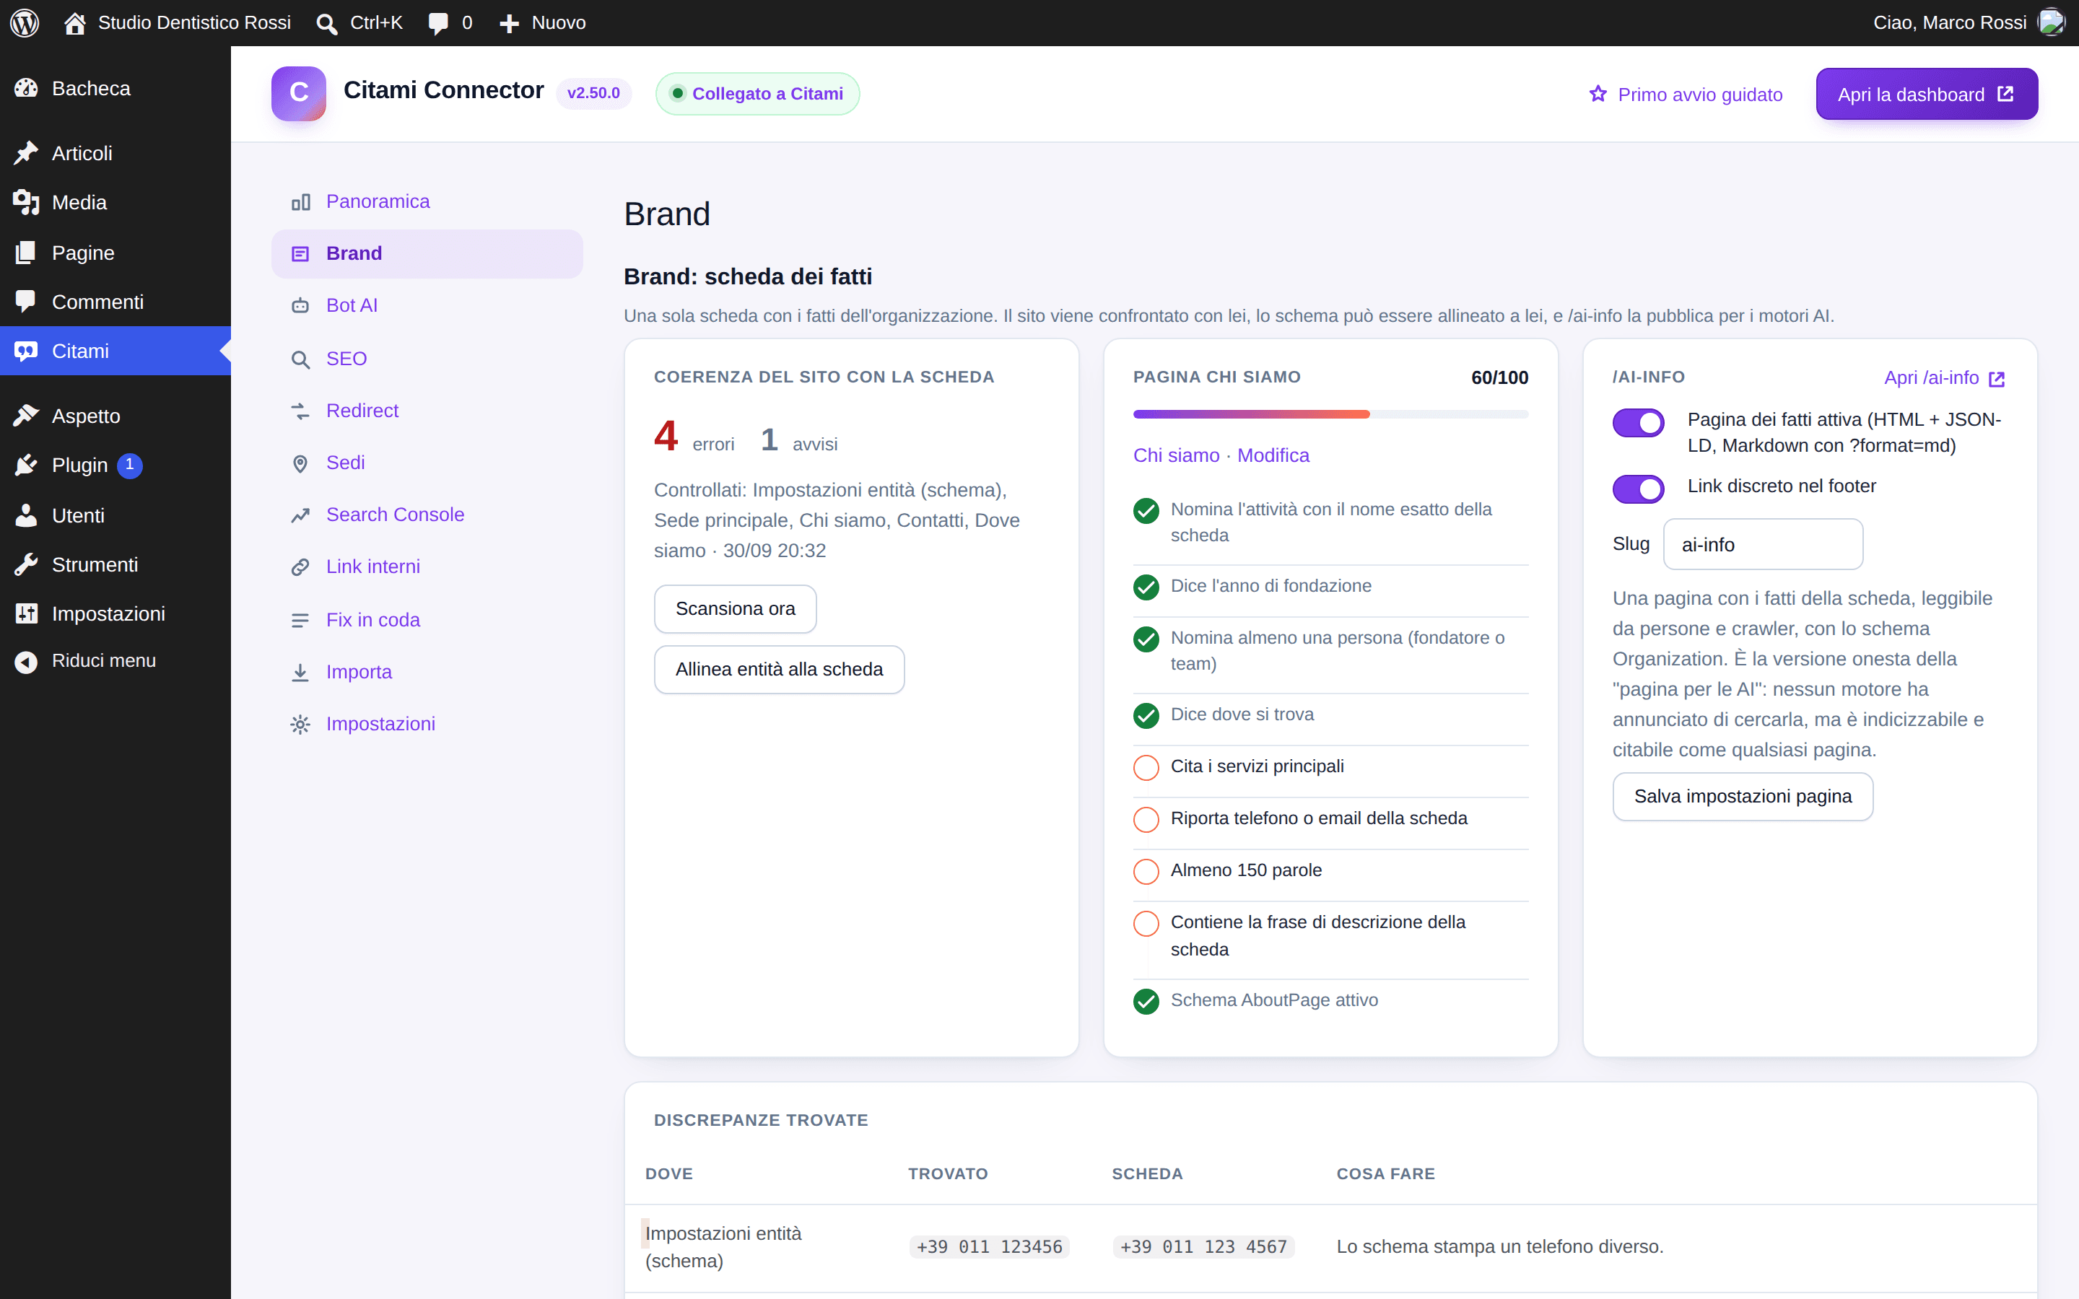Click the scheda phone '+39 011 123 4567'
Screen dimensions: 2079x1299
[1203, 1246]
